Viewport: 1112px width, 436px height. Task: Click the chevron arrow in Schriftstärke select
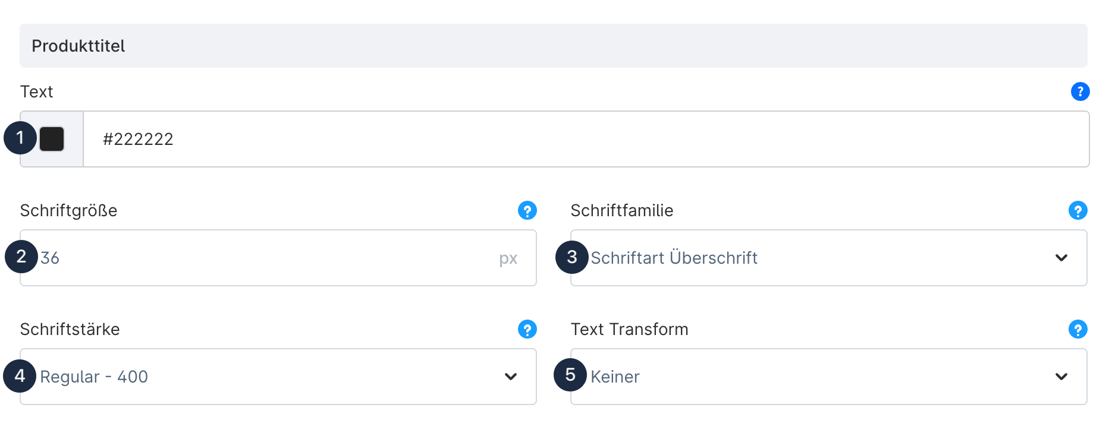[511, 377]
